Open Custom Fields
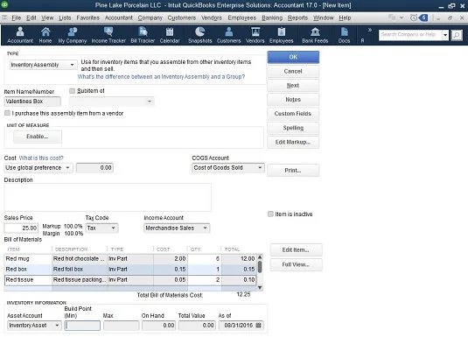The height and width of the screenshot is (351, 468). (293, 114)
